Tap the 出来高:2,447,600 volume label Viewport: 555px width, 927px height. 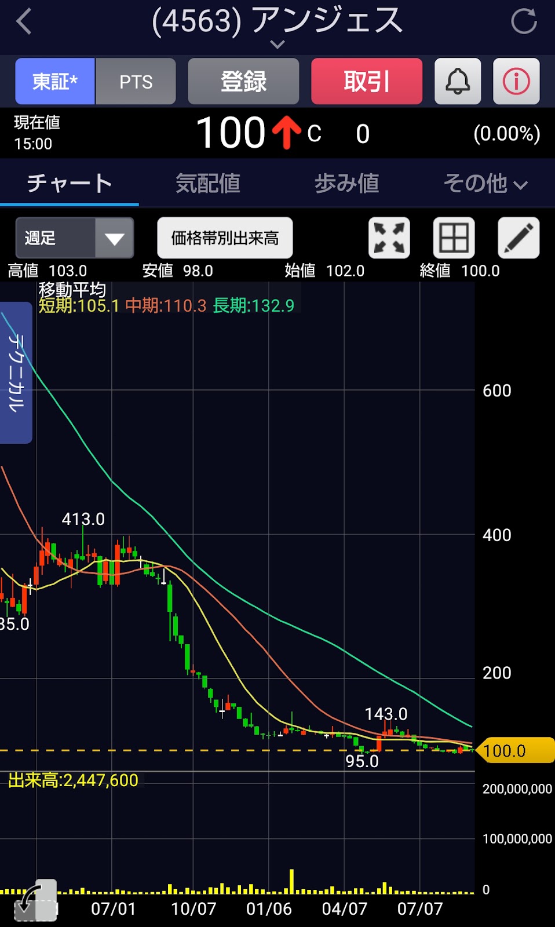pos(73,780)
